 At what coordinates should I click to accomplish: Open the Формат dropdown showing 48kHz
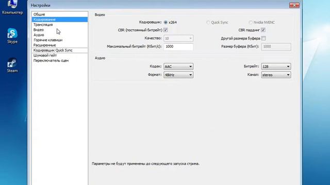coord(178,75)
